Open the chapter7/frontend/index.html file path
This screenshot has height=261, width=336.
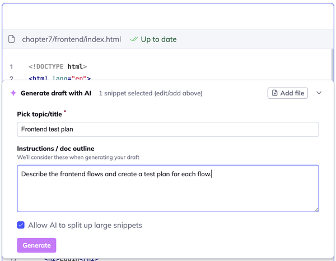point(71,39)
